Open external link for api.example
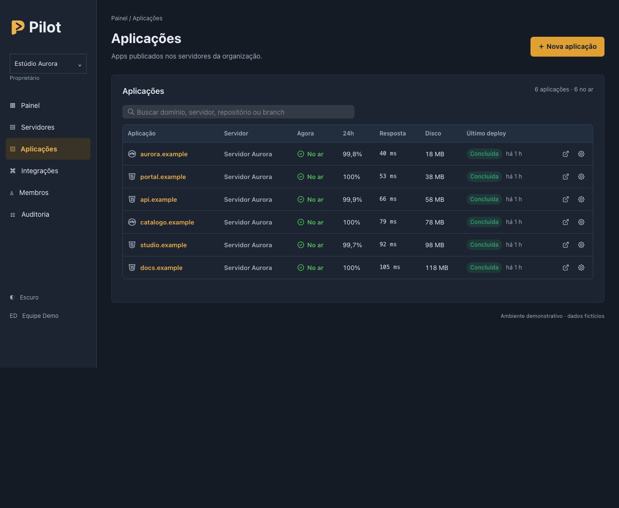This screenshot has width=619, height=508. [566, 199]
